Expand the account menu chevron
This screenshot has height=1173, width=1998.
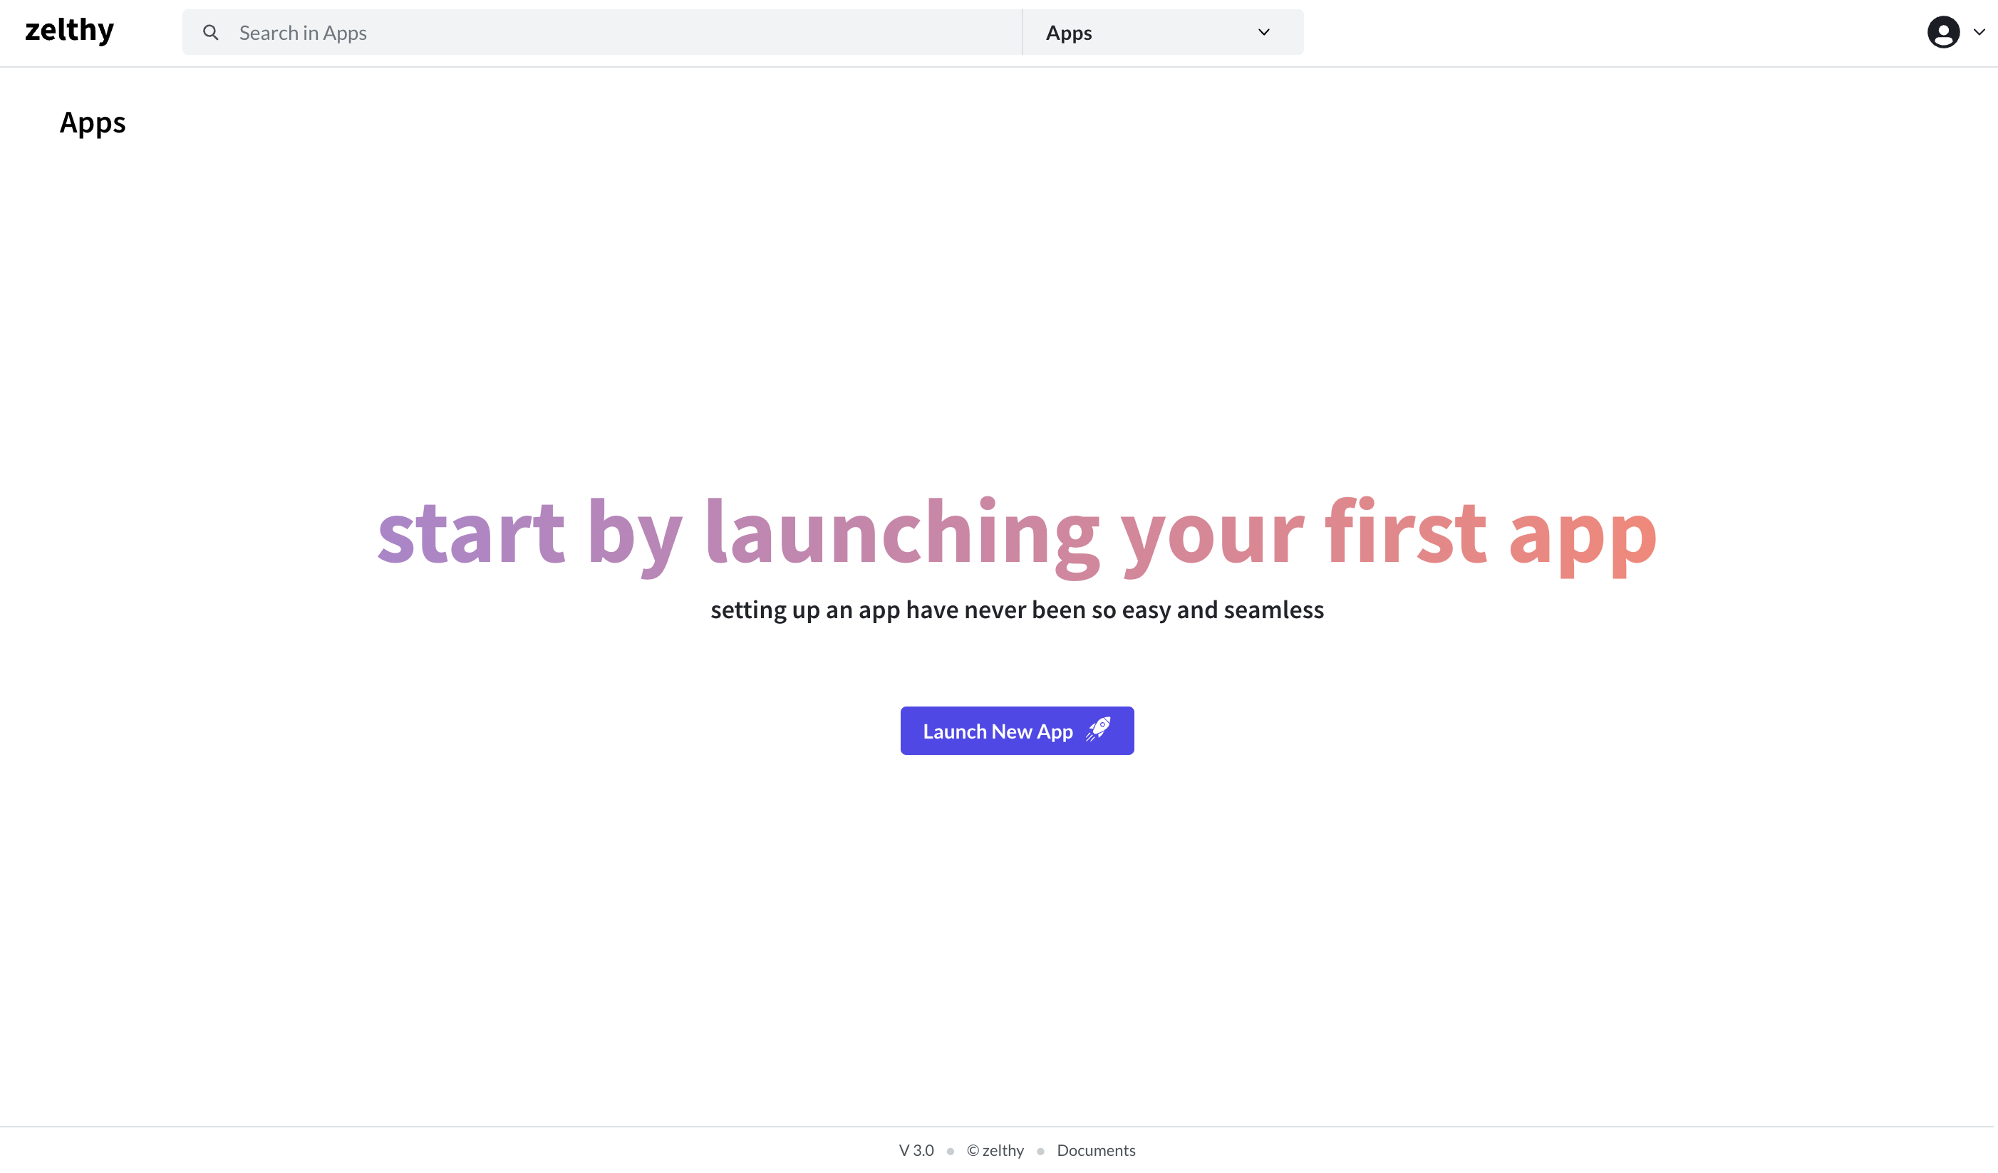[1979, 32]
